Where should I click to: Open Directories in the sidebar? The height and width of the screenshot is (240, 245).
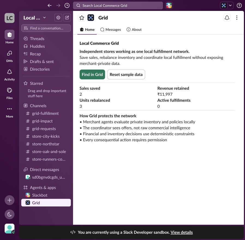46,69
